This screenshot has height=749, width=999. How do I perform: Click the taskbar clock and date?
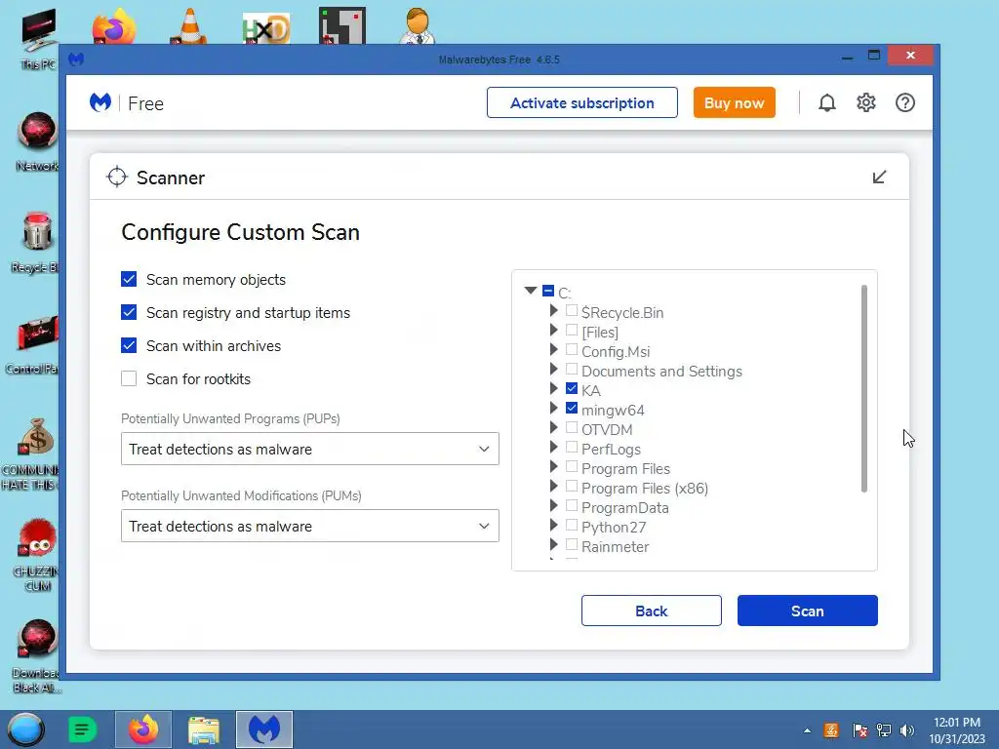coord(956,730)
